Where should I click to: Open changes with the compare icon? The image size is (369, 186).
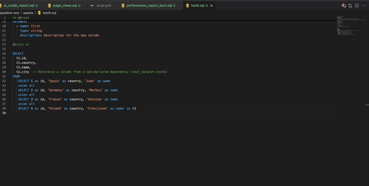[350, 6]
